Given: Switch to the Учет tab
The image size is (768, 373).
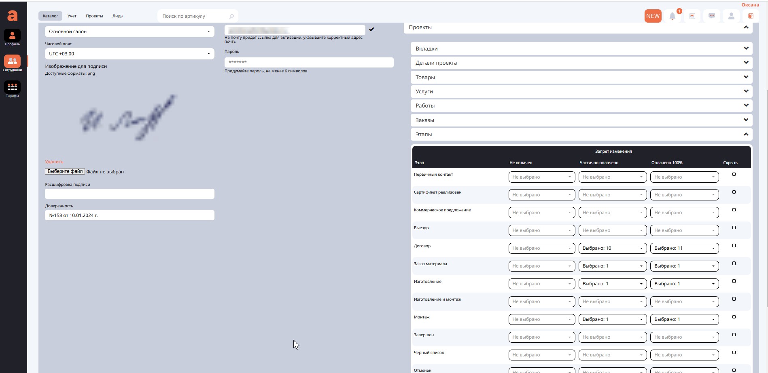Looking at the screenshot, I should point(72,16).
